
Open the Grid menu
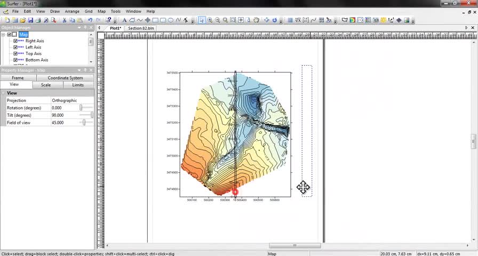click(89, 11)
